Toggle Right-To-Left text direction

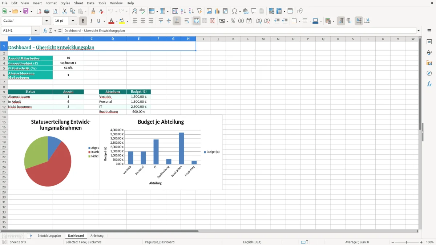click(349, 21)
